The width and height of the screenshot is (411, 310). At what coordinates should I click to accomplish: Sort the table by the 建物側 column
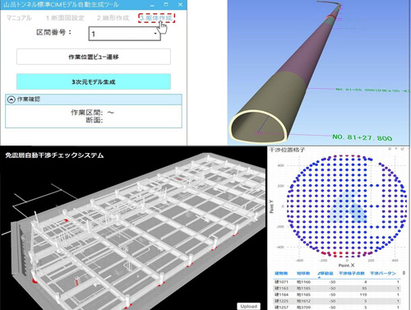(281, 273)
